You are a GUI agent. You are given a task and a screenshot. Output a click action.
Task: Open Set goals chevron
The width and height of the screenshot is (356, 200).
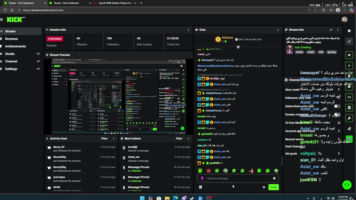click(339, 153)
